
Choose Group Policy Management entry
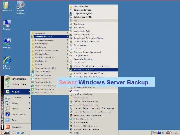point(94,87)
